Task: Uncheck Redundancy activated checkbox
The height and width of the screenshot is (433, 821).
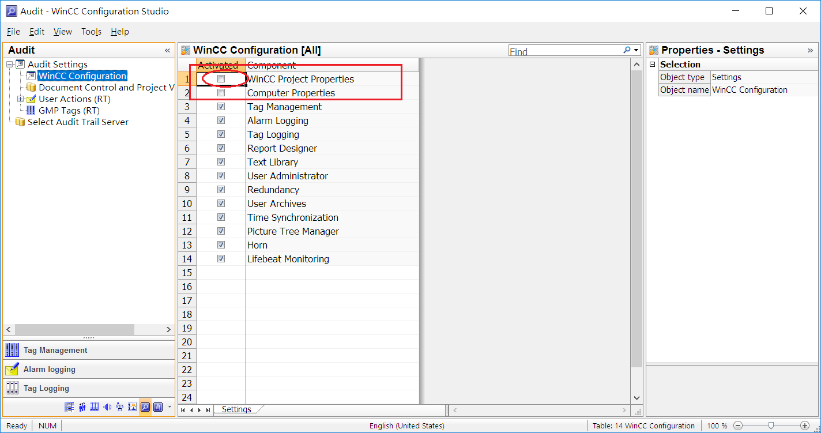Action: tap(221, 190)
